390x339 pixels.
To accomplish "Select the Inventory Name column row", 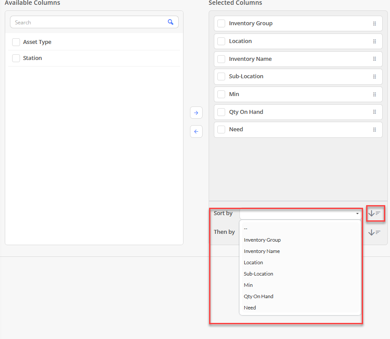I will [298, 59].
